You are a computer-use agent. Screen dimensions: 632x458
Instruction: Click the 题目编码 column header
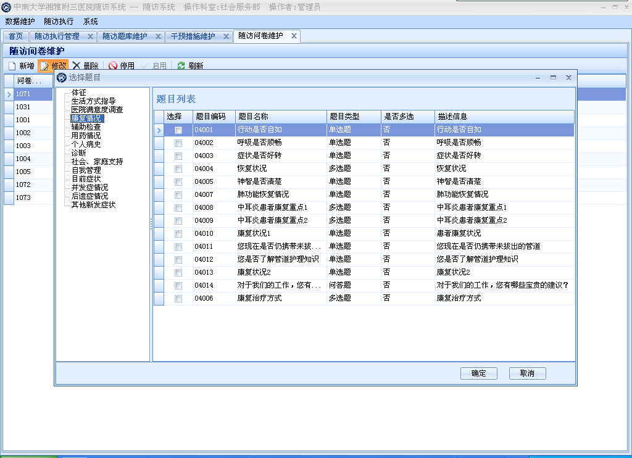pos(210,117)
